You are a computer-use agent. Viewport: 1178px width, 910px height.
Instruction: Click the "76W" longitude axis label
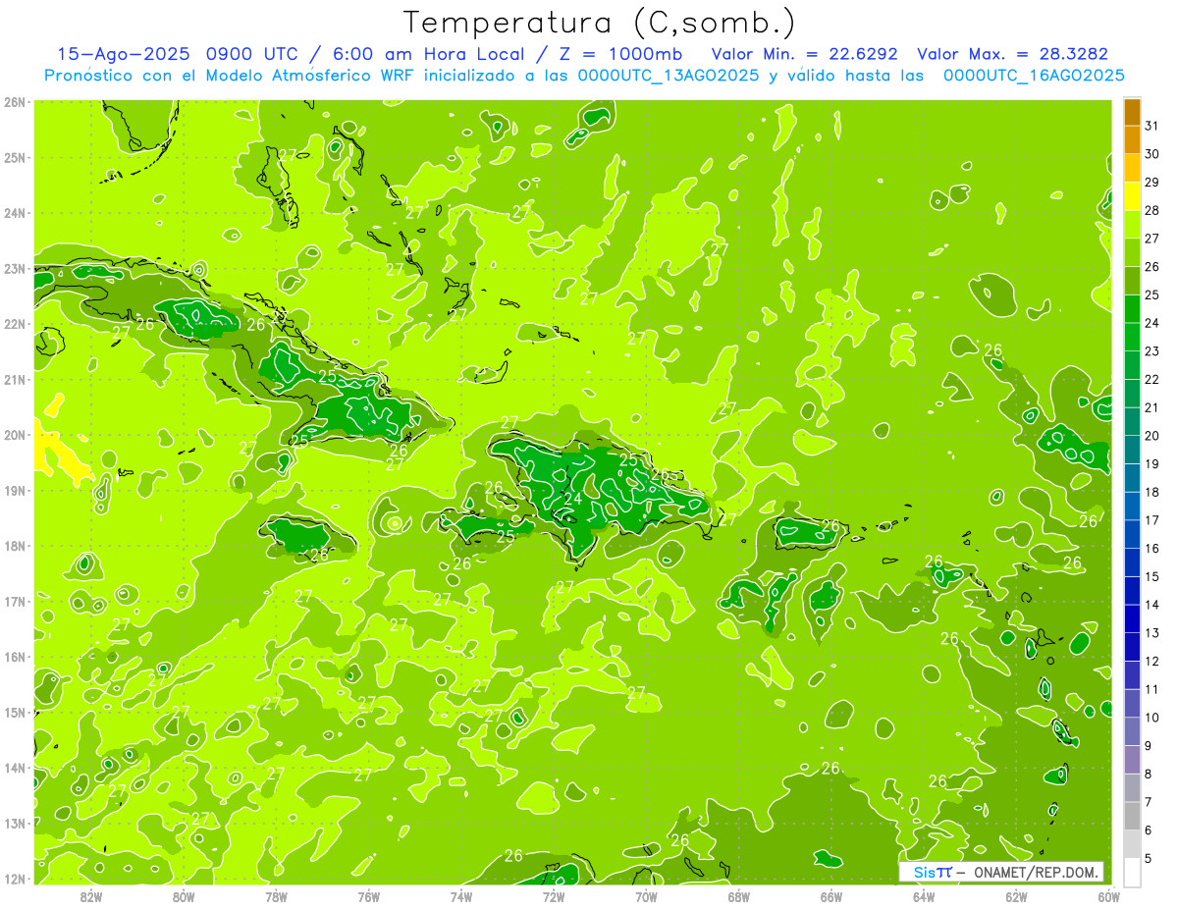(x=369, y=895)
